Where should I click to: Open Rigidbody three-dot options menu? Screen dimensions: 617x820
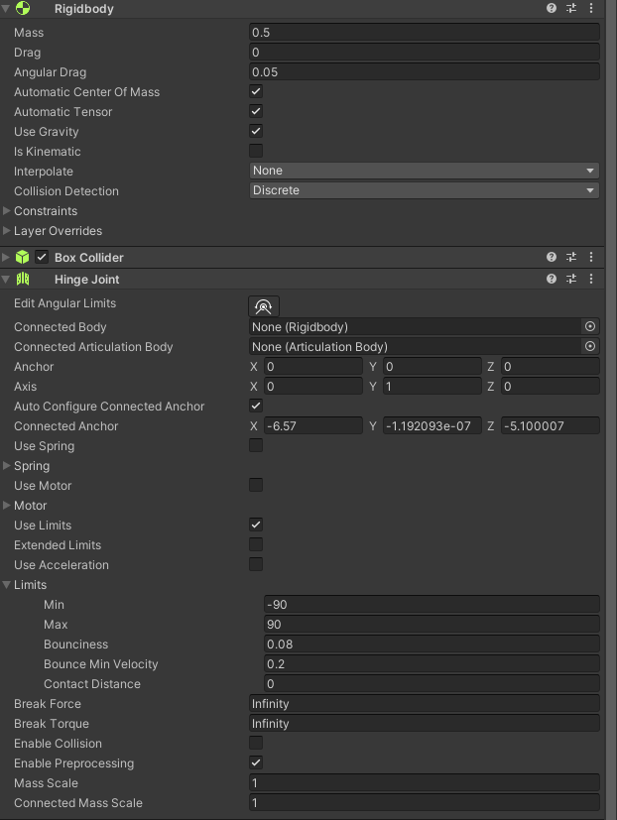591,8
